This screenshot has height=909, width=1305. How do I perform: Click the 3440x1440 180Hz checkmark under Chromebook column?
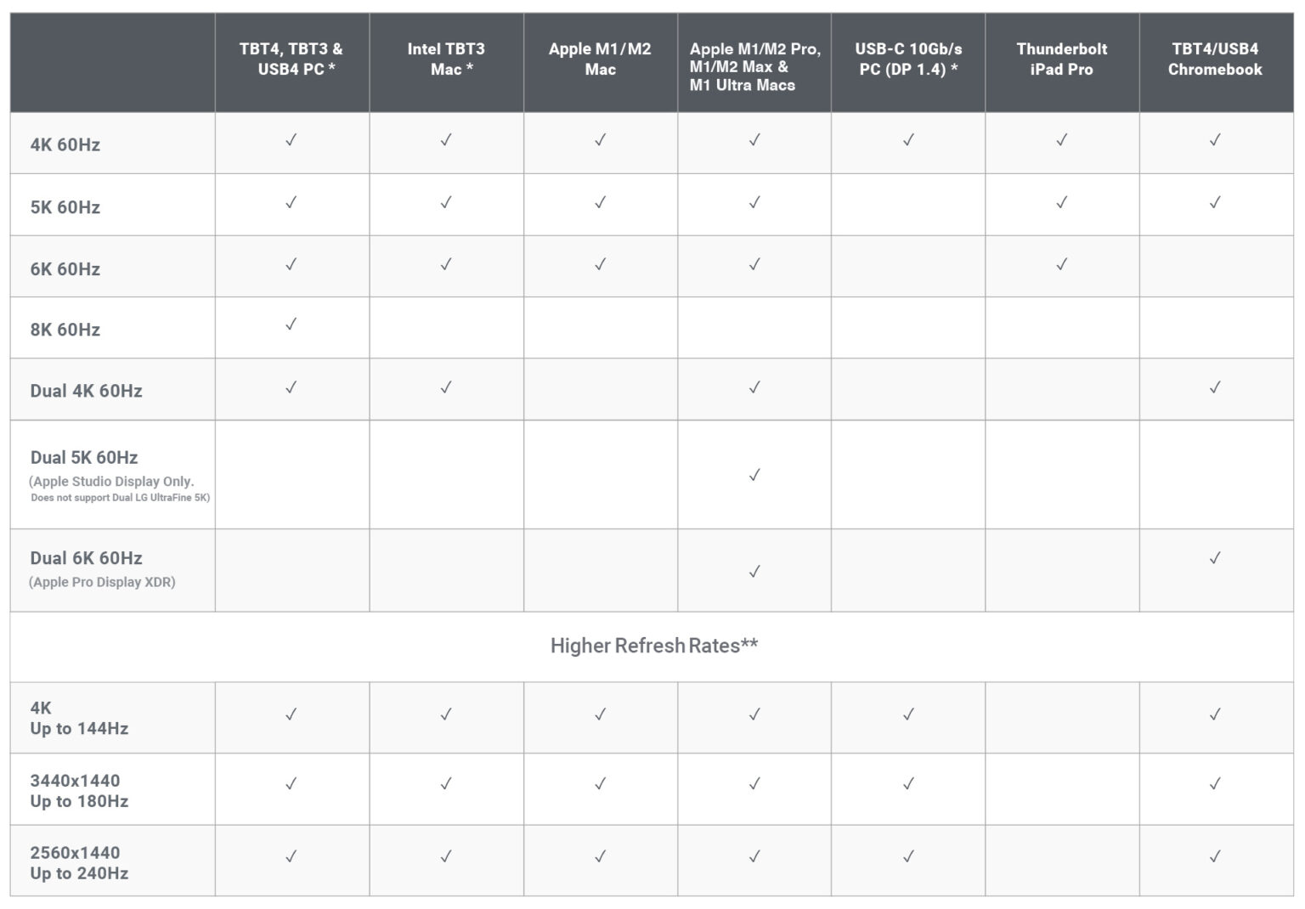[x=1215, y=783]
